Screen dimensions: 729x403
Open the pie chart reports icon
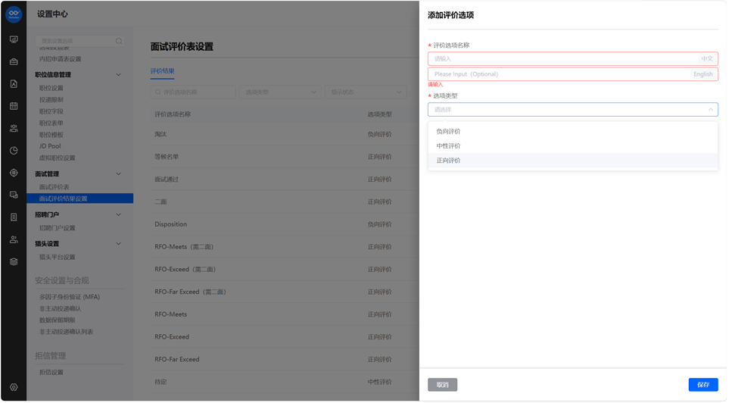[14, 150]
